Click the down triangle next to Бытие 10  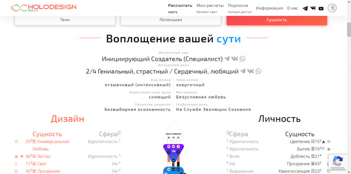[323, 149]
